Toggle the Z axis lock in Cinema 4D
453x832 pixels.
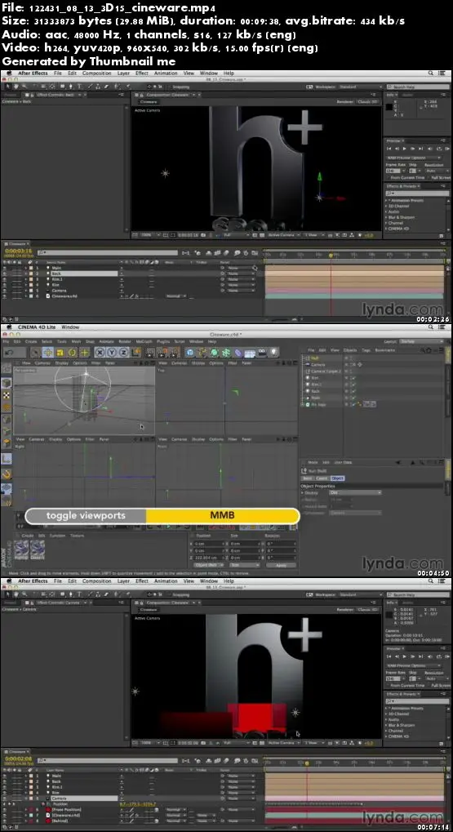pyautogui.click(x=123, y=353)
